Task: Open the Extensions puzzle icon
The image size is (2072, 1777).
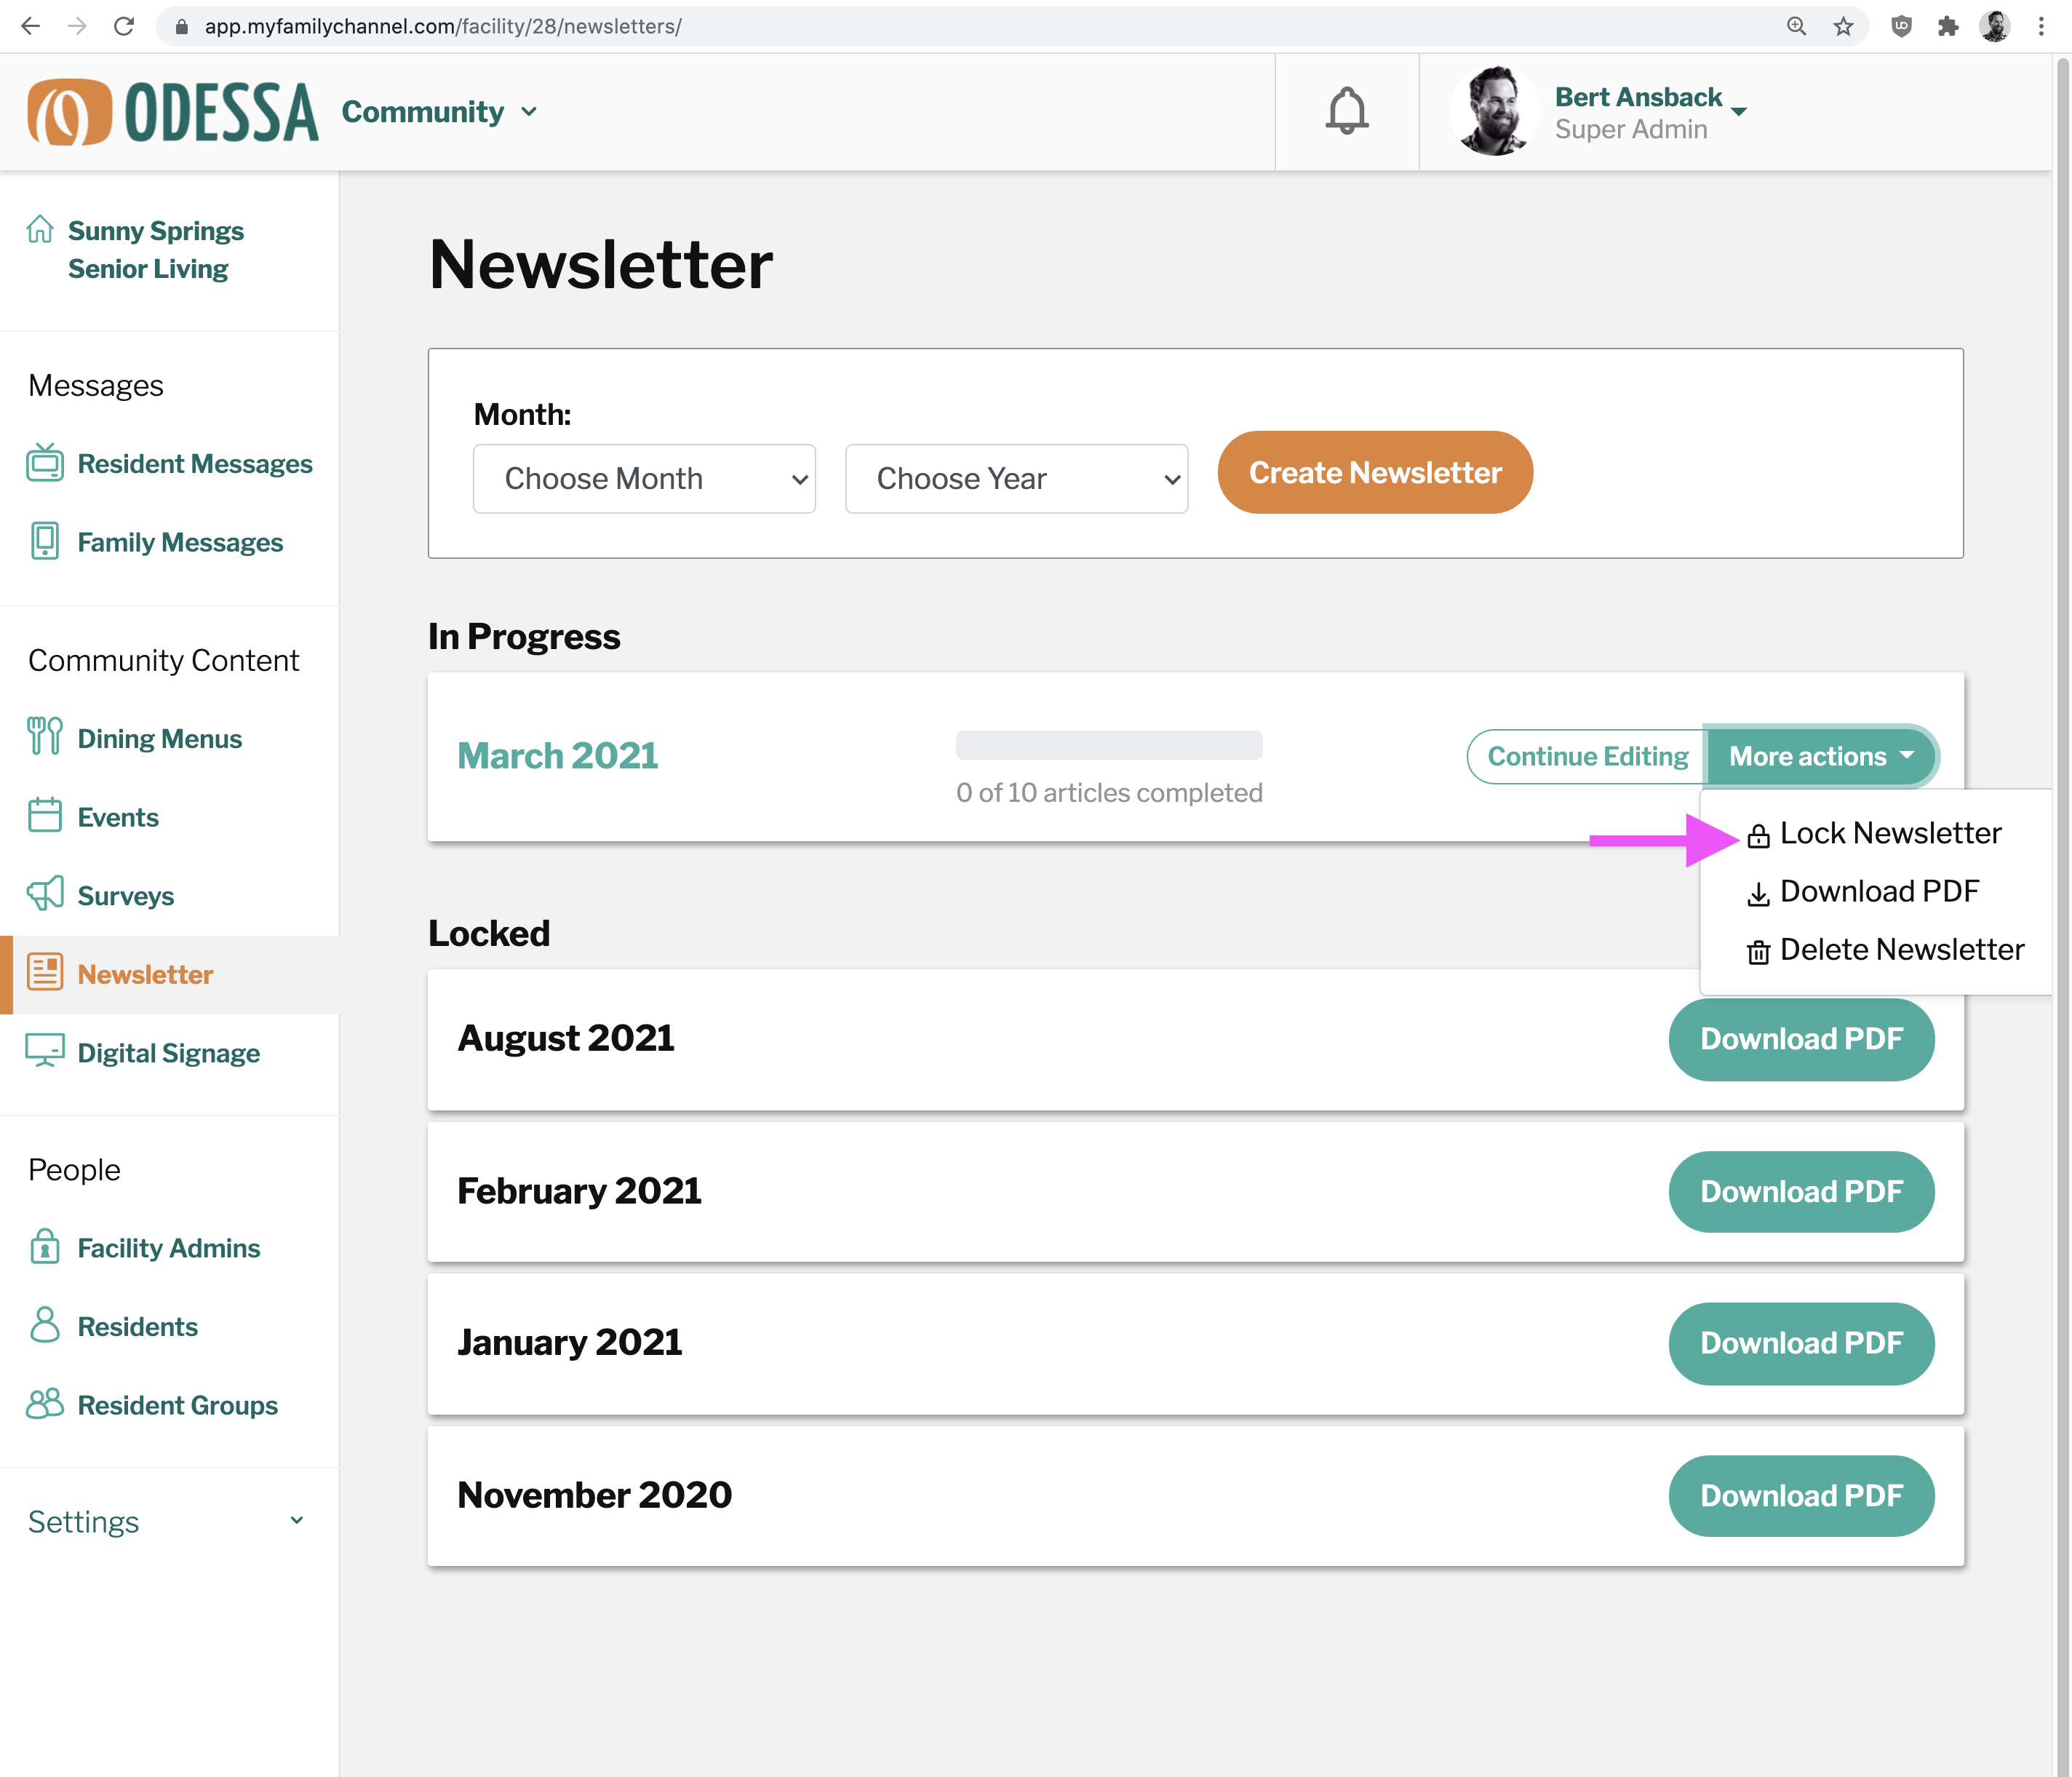Action: pos(1947,26)
